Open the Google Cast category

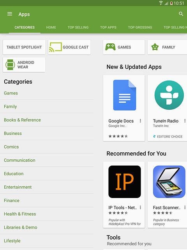coord(69,47)
